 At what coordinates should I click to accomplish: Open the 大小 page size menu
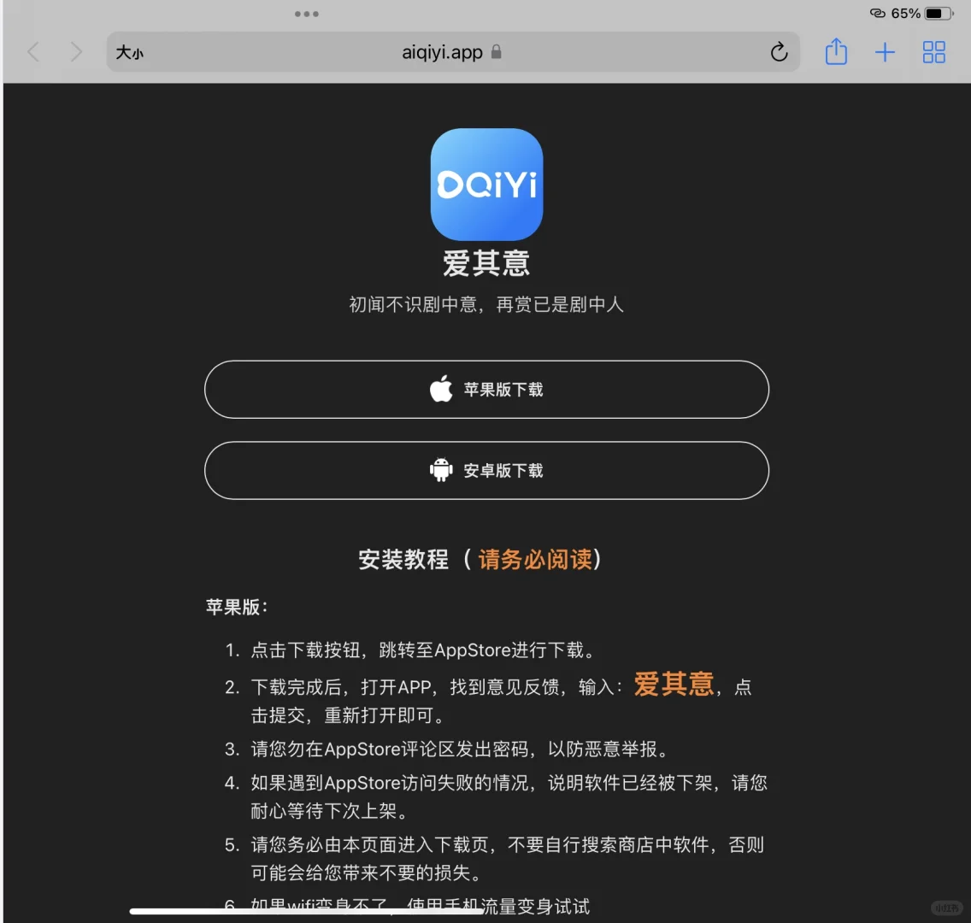coord(129,53)
